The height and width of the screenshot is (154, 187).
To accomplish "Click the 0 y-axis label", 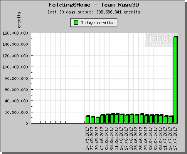I will (27, 124).
